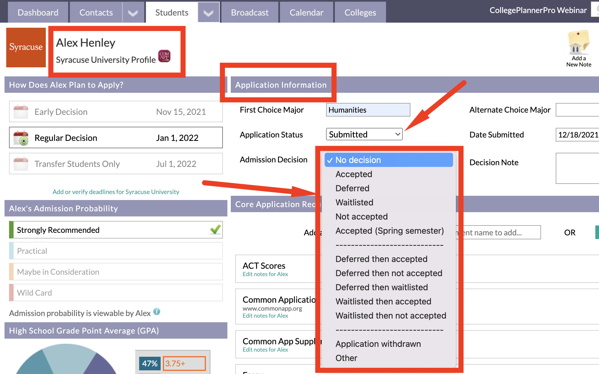
Task: Choose No decision option
Action: [389, 160]
